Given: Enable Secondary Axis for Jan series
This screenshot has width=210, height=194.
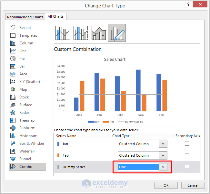Looking at the screenshot, I should (187, 144).
